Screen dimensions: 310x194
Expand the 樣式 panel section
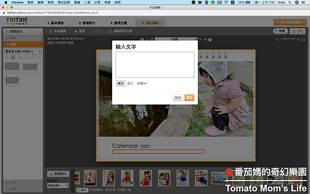23,38
